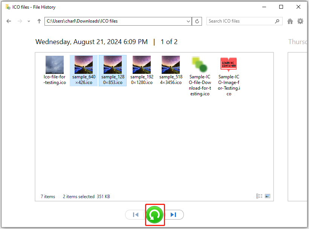
Task: Switch to details view
Action: coord(259,196)
